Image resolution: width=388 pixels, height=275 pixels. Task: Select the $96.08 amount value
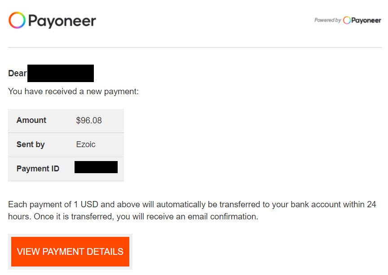click(x=89, y=120)
